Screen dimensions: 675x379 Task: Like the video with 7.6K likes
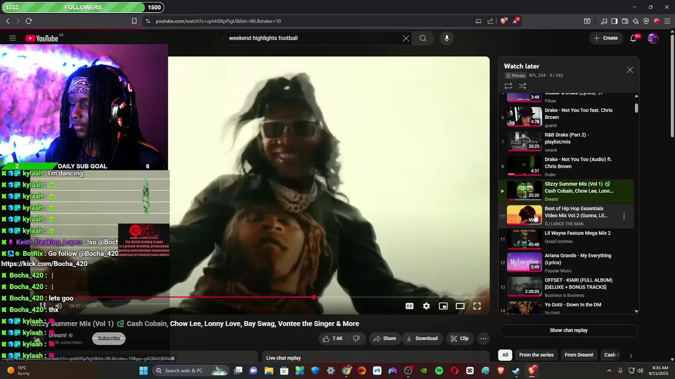[332, 338]
